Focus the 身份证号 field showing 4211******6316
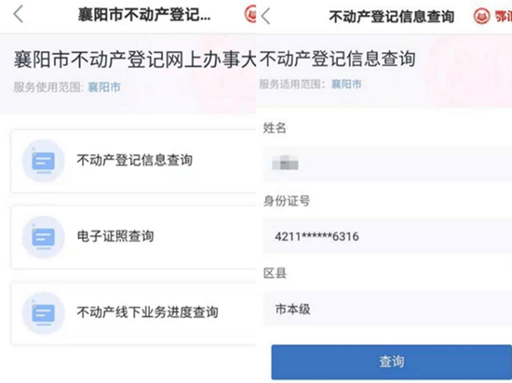 (x=387, y=236)
